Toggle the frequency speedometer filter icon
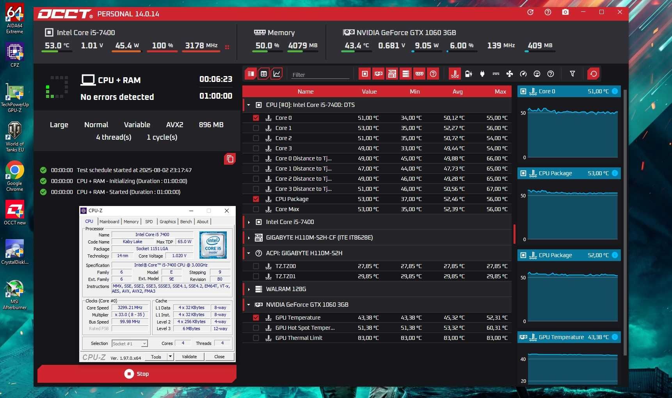The height and width of the screenshot is (398, 672). pos(523,74)
